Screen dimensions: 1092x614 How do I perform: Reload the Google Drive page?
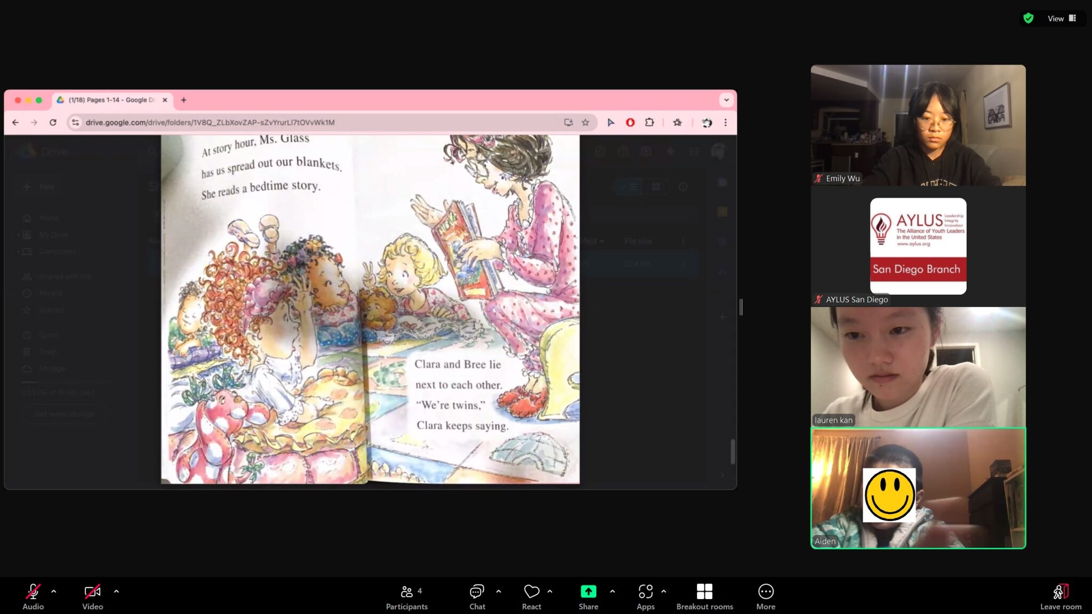coord(53,123)
